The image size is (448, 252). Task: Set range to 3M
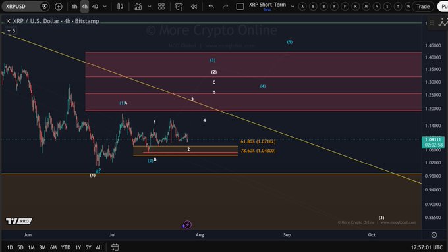[42, 247]
